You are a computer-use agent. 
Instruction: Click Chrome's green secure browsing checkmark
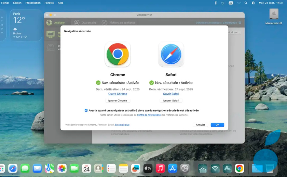[x=98, y=83]
